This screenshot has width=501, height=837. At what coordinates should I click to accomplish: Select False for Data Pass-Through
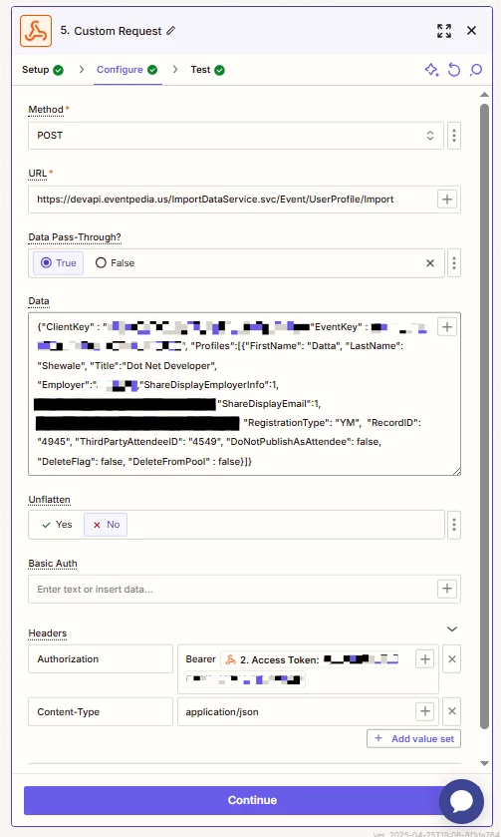pos(115,262)
